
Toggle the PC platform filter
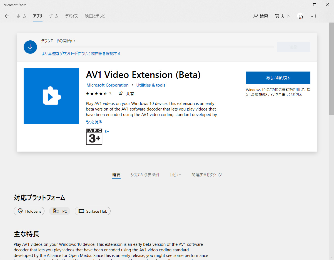[x=59, y=211]
